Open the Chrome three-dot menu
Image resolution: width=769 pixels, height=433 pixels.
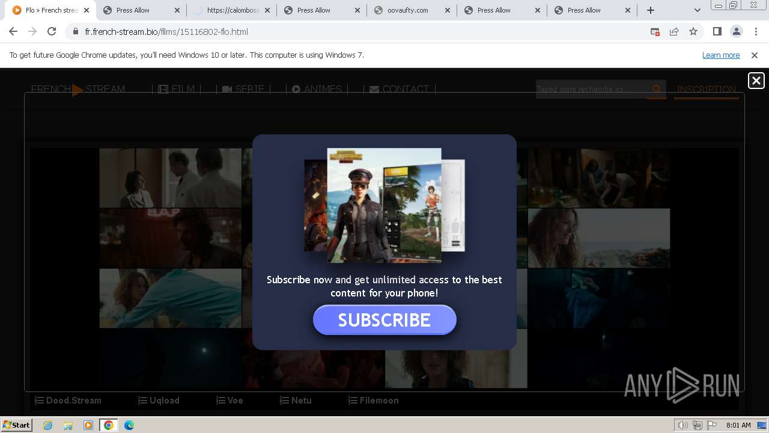(x=755, y=31)
